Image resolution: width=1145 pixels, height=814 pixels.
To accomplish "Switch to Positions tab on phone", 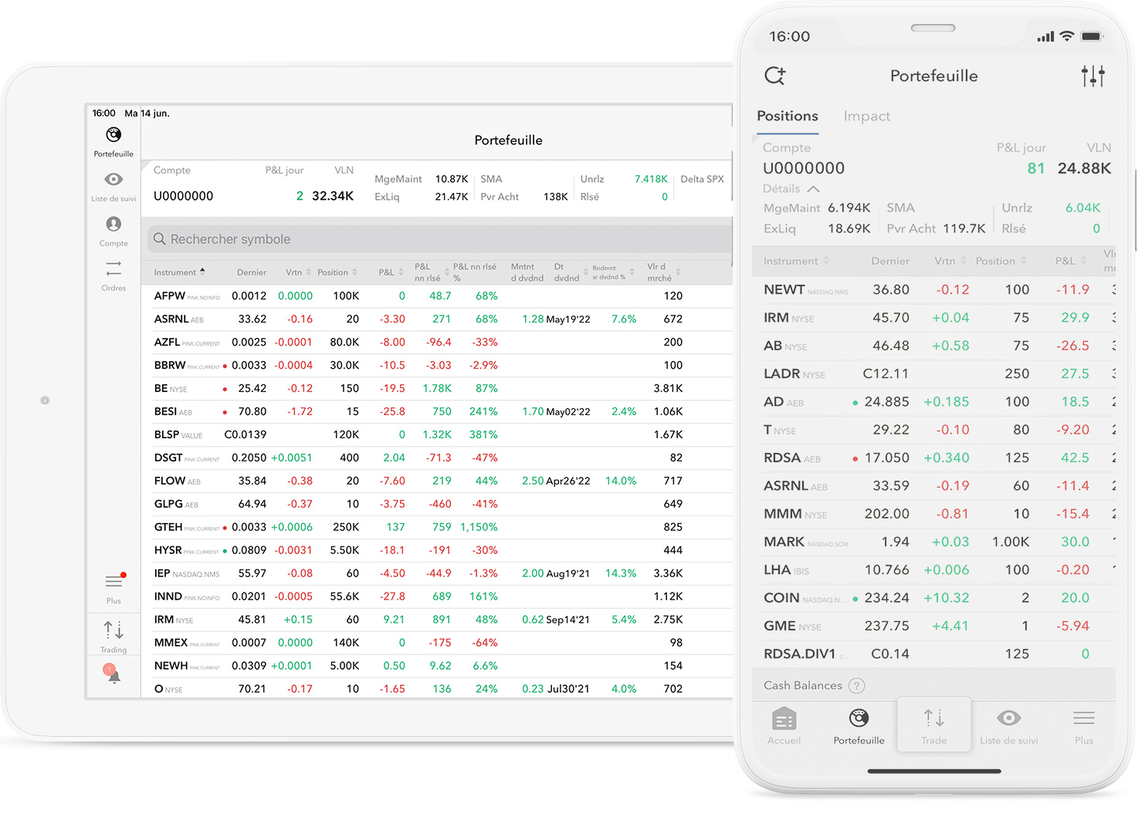I will 787,116.
